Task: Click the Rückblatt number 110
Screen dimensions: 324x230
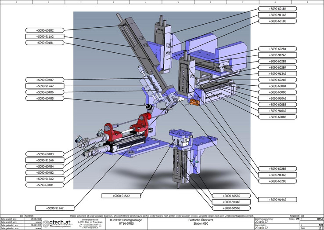Action: [x=22, y=216]
